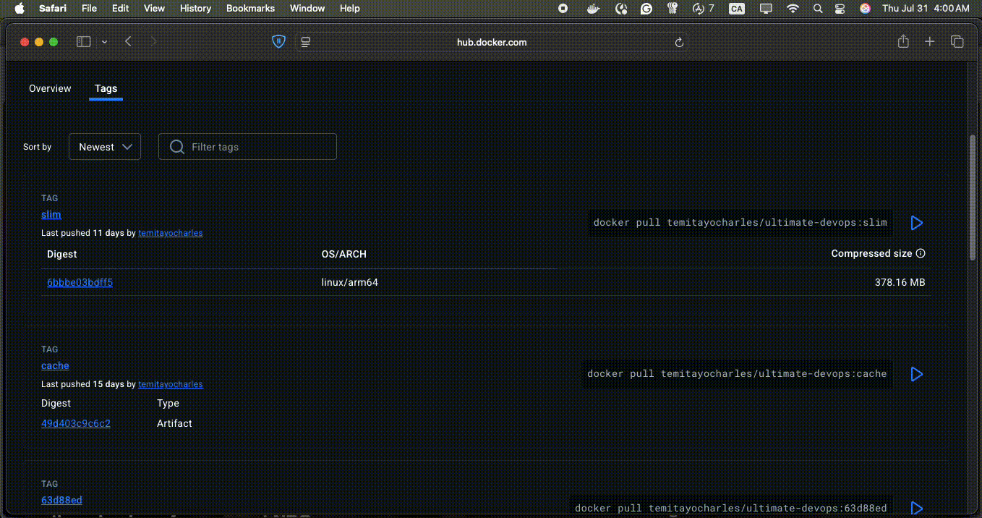Open the Wi-Fi status menu
The image size is (982, 518).
793,9
